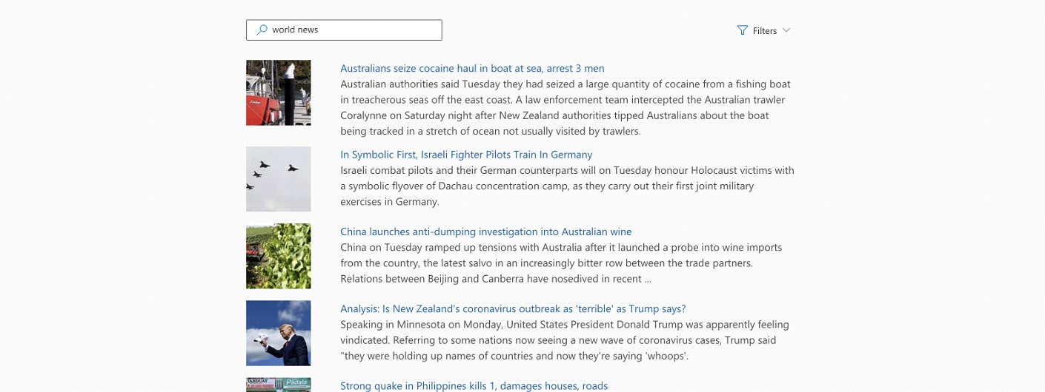Click the Dachau flyover summary paragraph
1045x392 pixels.
coord(566,186)
